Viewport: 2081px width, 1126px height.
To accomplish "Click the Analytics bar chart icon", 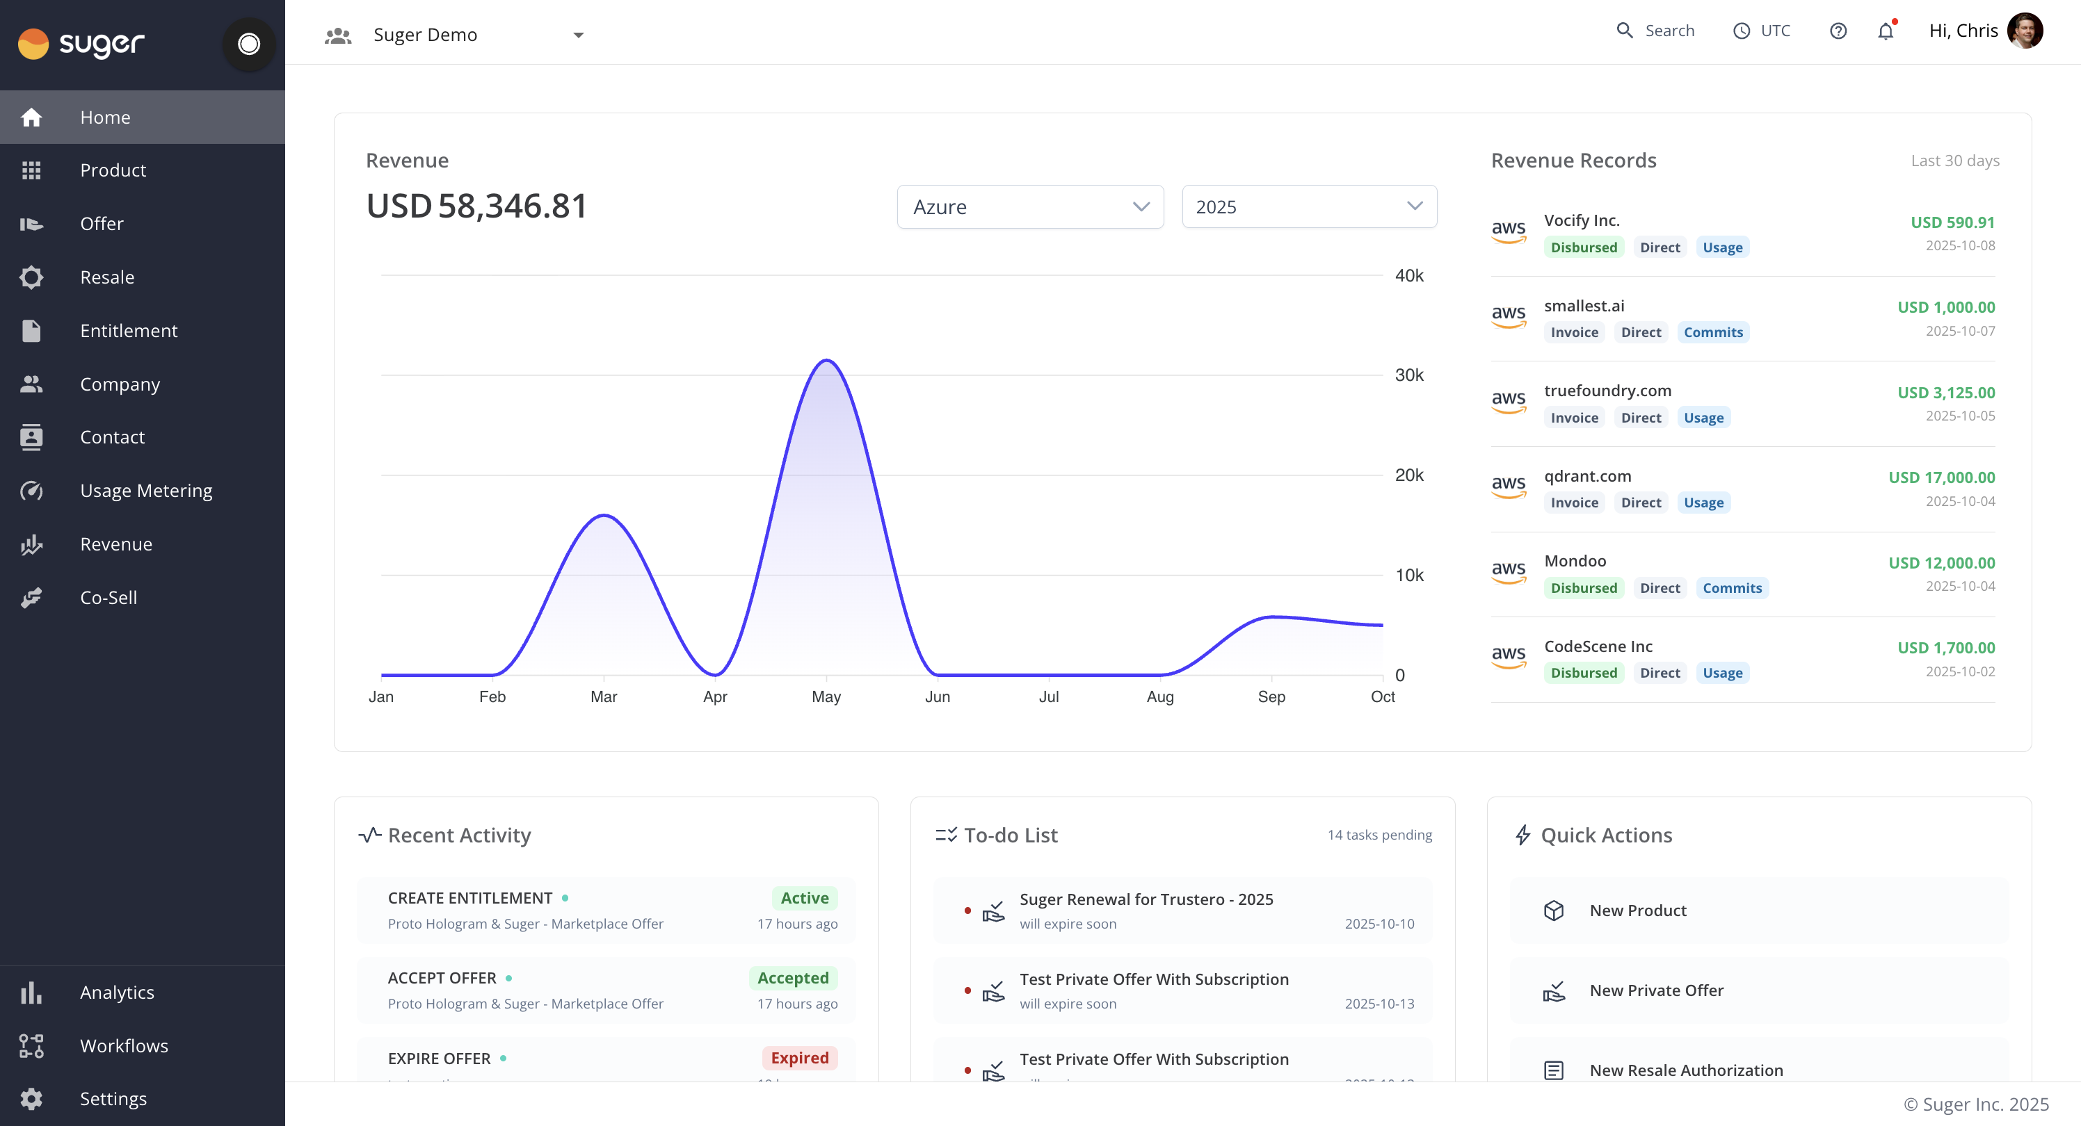I will pos(31,992).
